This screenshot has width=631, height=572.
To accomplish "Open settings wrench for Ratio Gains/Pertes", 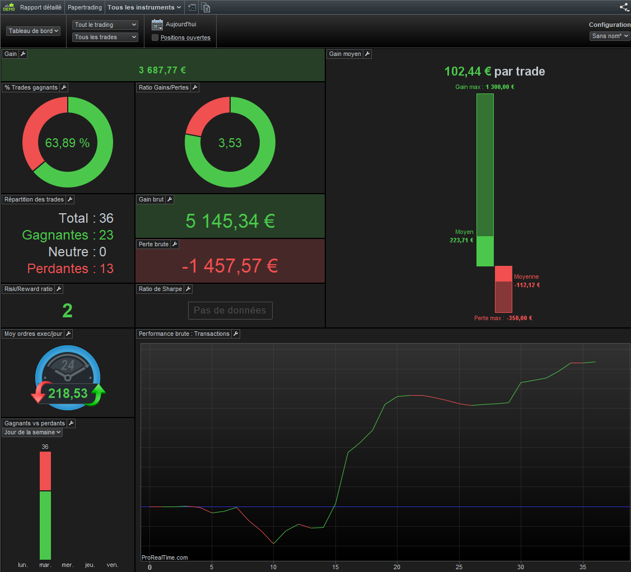I will coord(195,87).
